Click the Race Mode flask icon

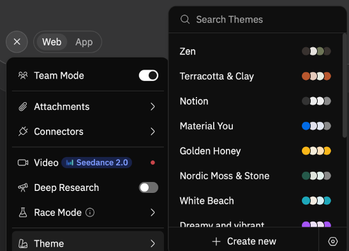click(23, 213)
